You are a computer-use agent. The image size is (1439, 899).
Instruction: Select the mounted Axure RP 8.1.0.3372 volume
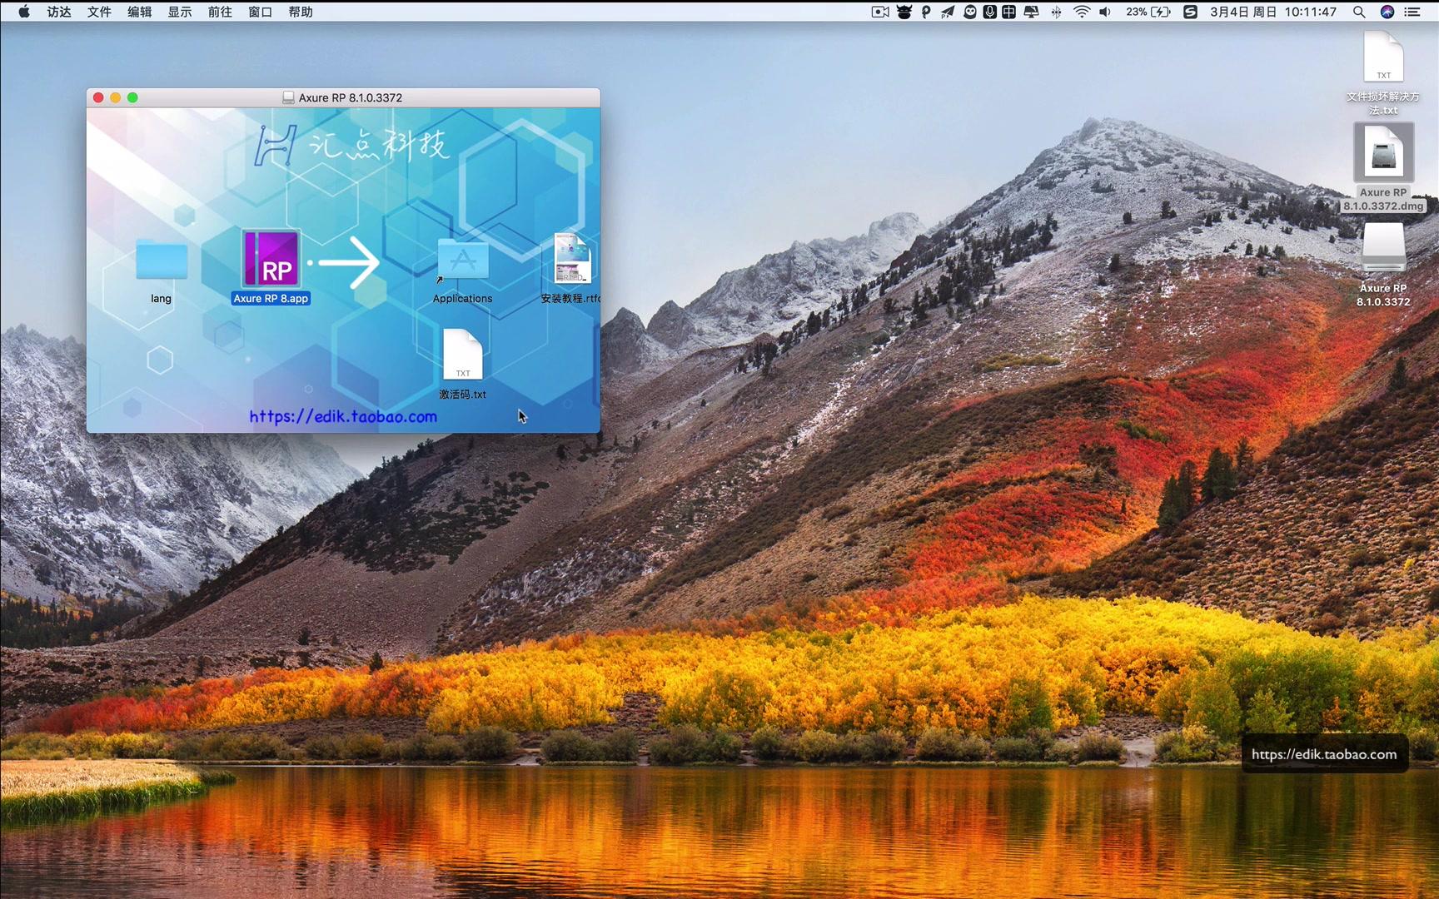point(1383,247)
